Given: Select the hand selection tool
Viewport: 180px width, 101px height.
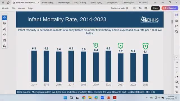Looking at the screenshot, I should tap(4, 18).
